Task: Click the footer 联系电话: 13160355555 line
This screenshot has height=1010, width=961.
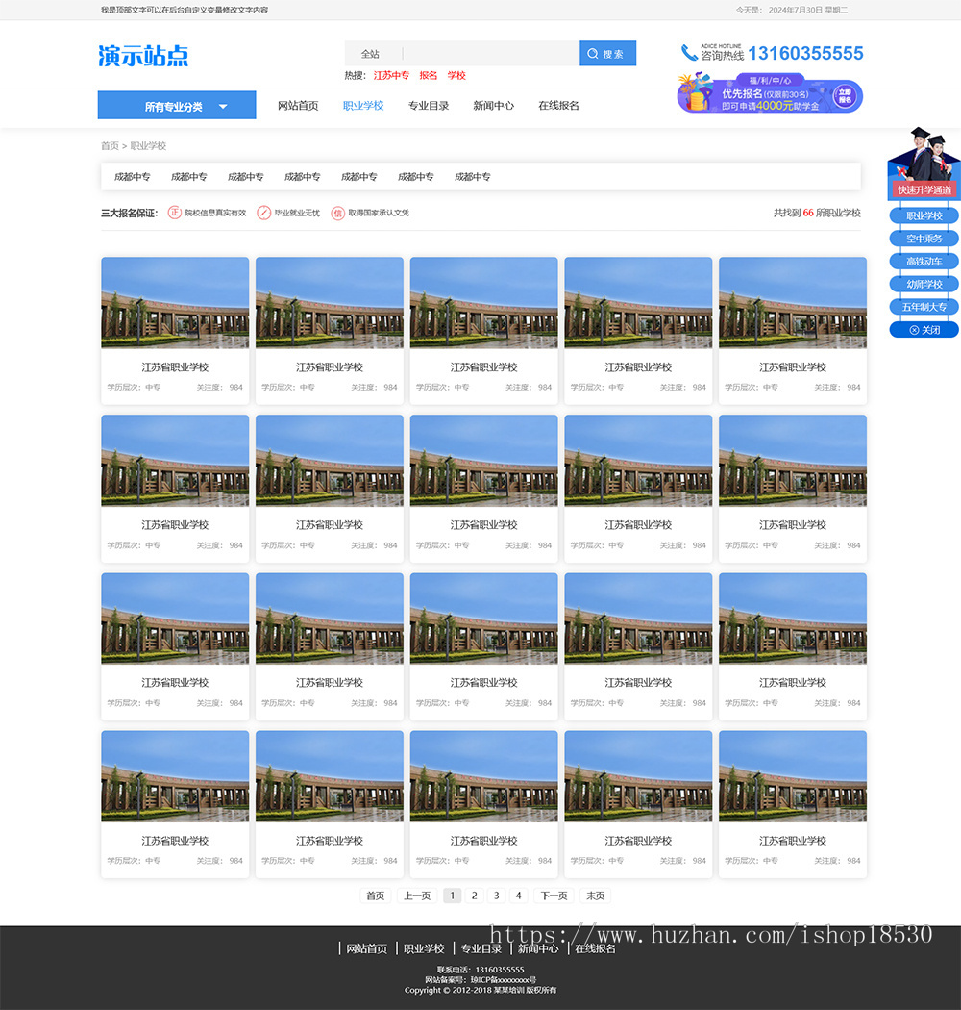Action: coord(480,970)
